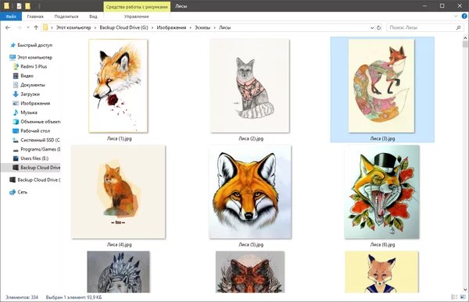469x302 pixels.
Task: Open the recent locations dropdown arrow
Action: point(28,27)
